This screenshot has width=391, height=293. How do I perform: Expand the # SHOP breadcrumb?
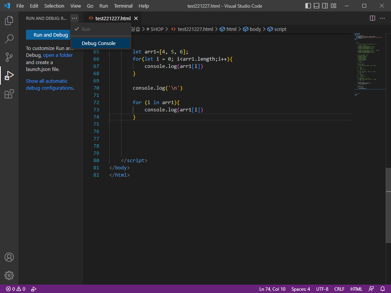coord(155,29)
